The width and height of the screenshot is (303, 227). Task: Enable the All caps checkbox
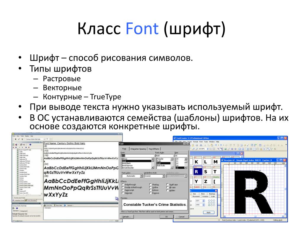point(167,187)
